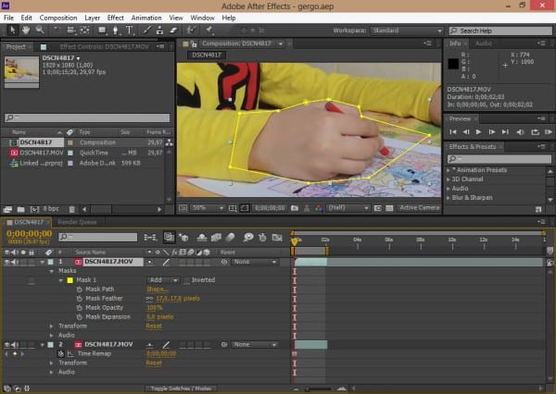Click the Mask Path Shape... link

(158, 289)
